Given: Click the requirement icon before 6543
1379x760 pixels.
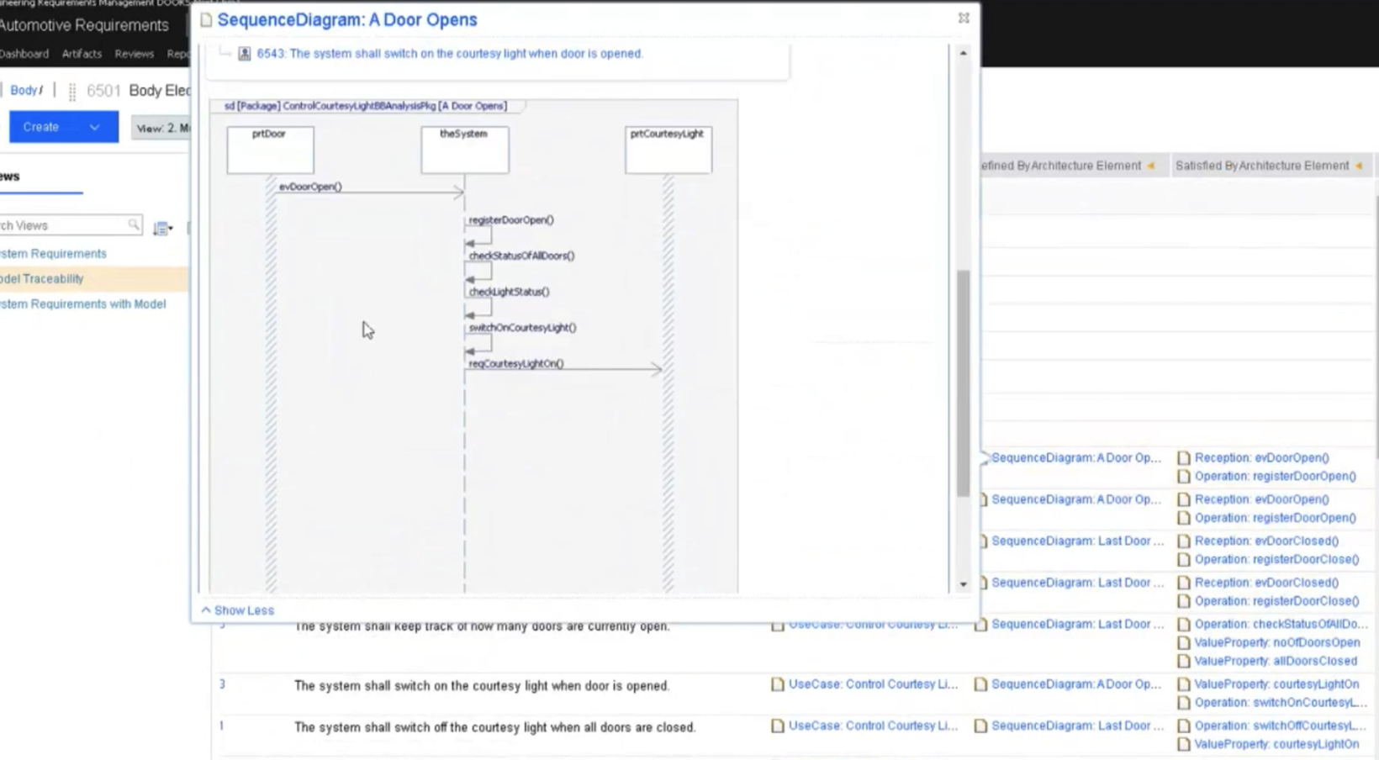Looking at the screenshot, I should point(244,54).
